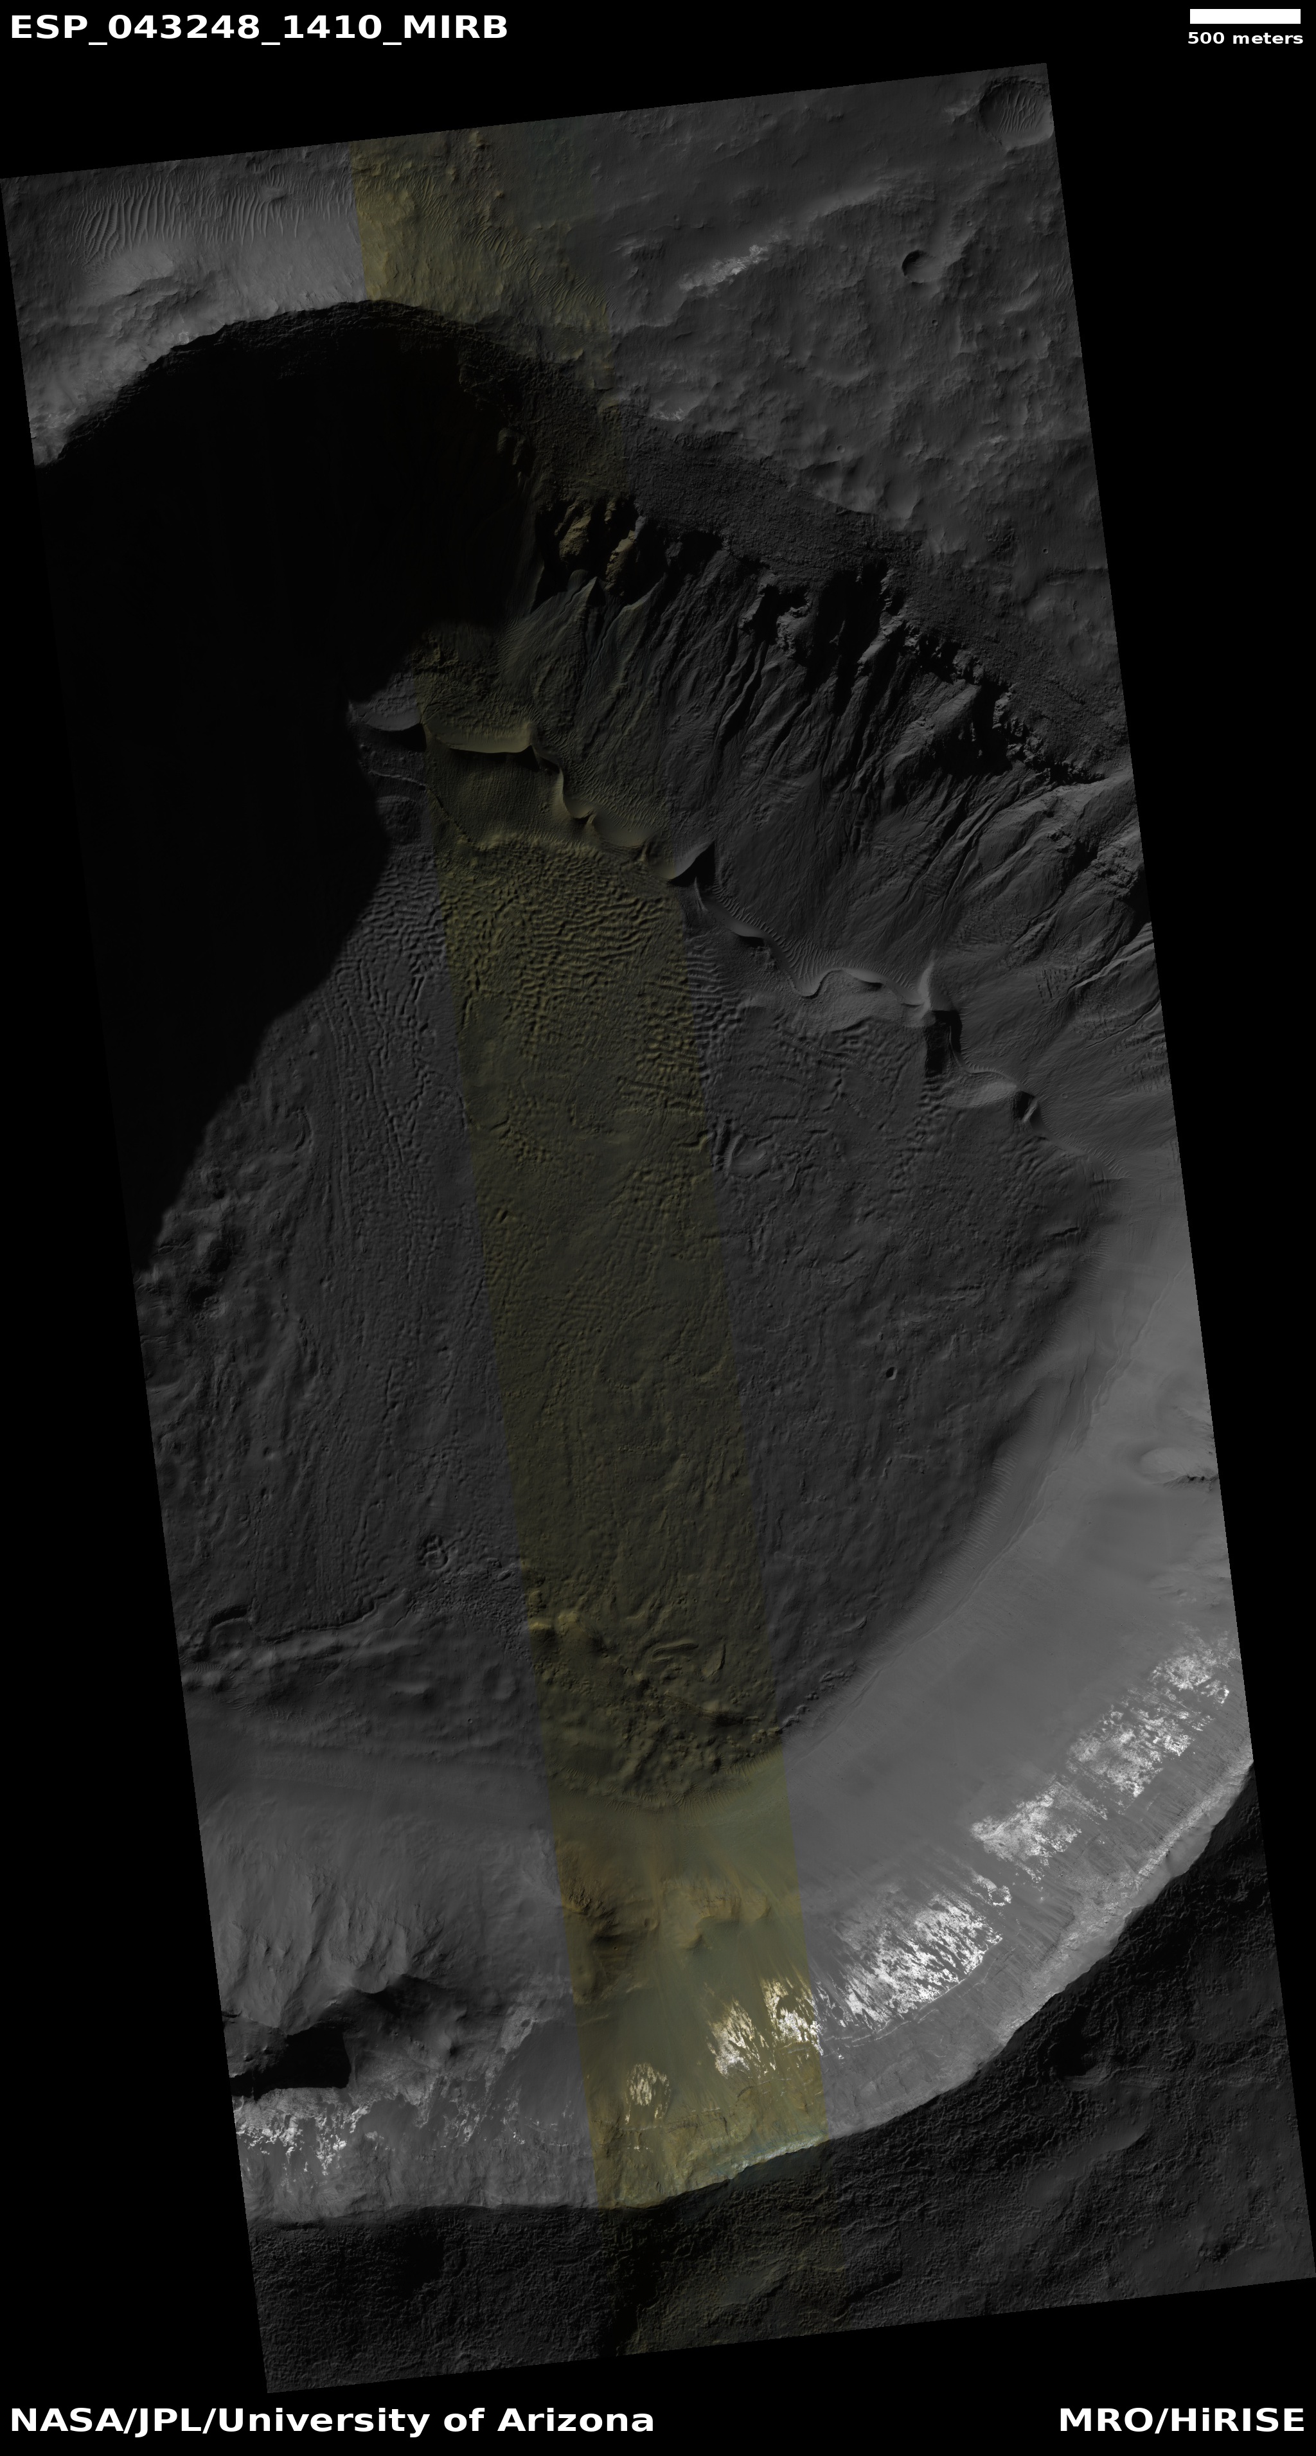Click the dark terrain below the southern rim

point(763,2269)
